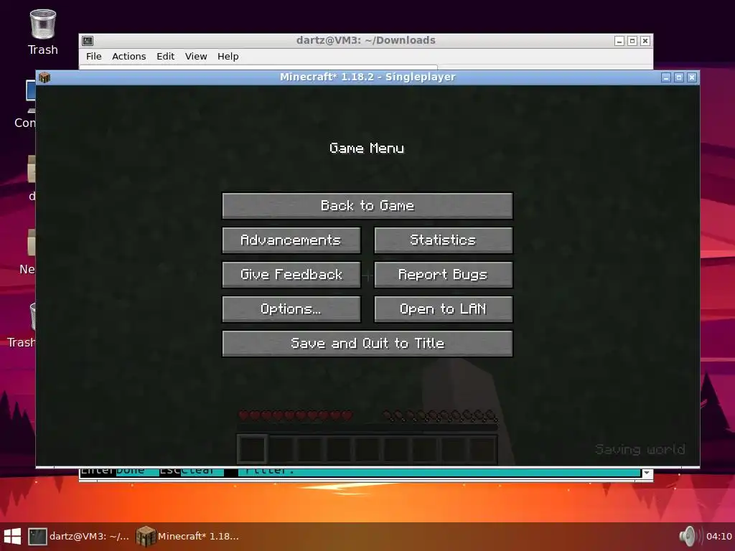735x551 pixels.
Task: Click terminal scrollbar down arrow
Action: click(647, 473)
